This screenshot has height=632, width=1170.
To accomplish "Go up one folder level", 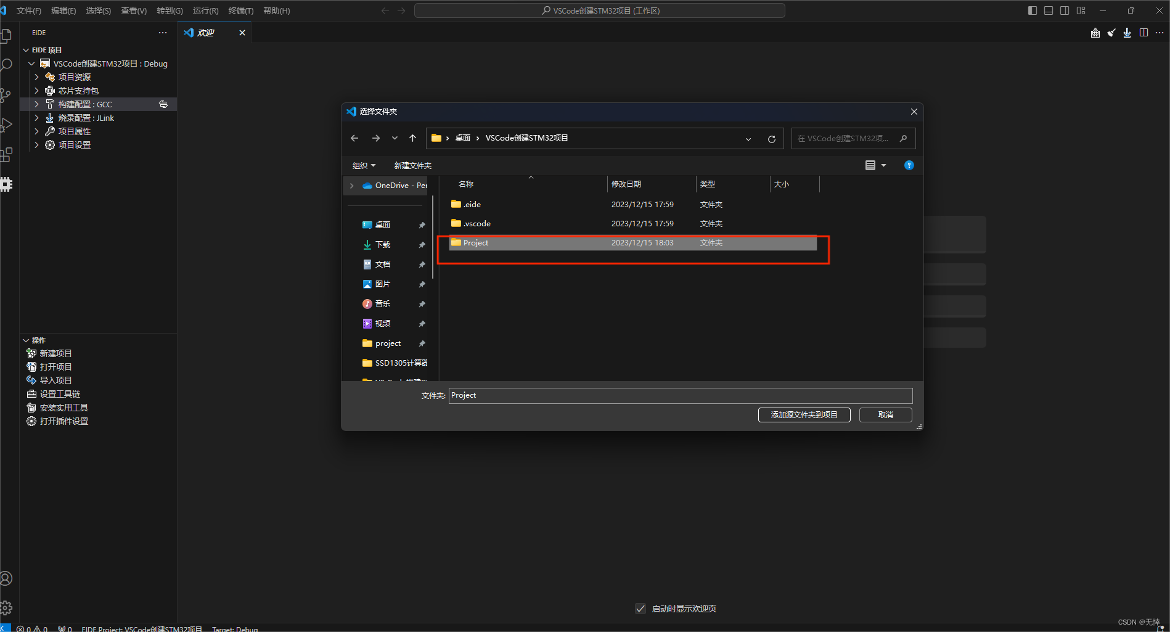I will [413, 138].
